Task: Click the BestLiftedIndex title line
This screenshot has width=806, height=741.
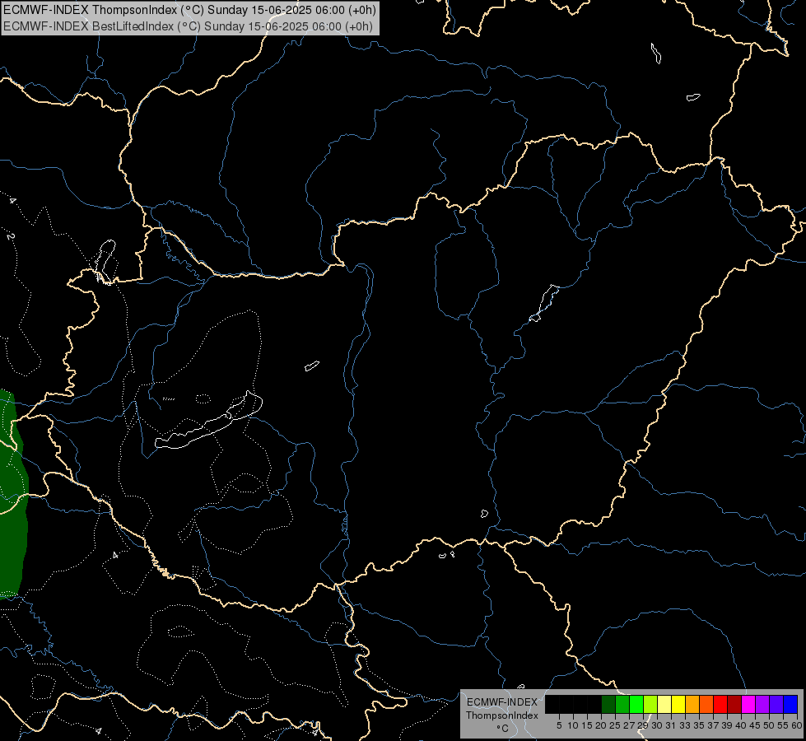Action: click(189, 26)
